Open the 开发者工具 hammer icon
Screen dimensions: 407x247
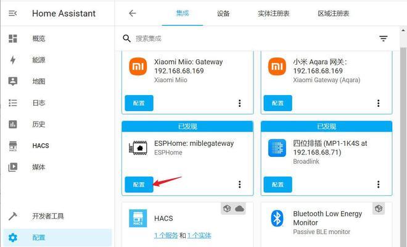tap(13, 216)
